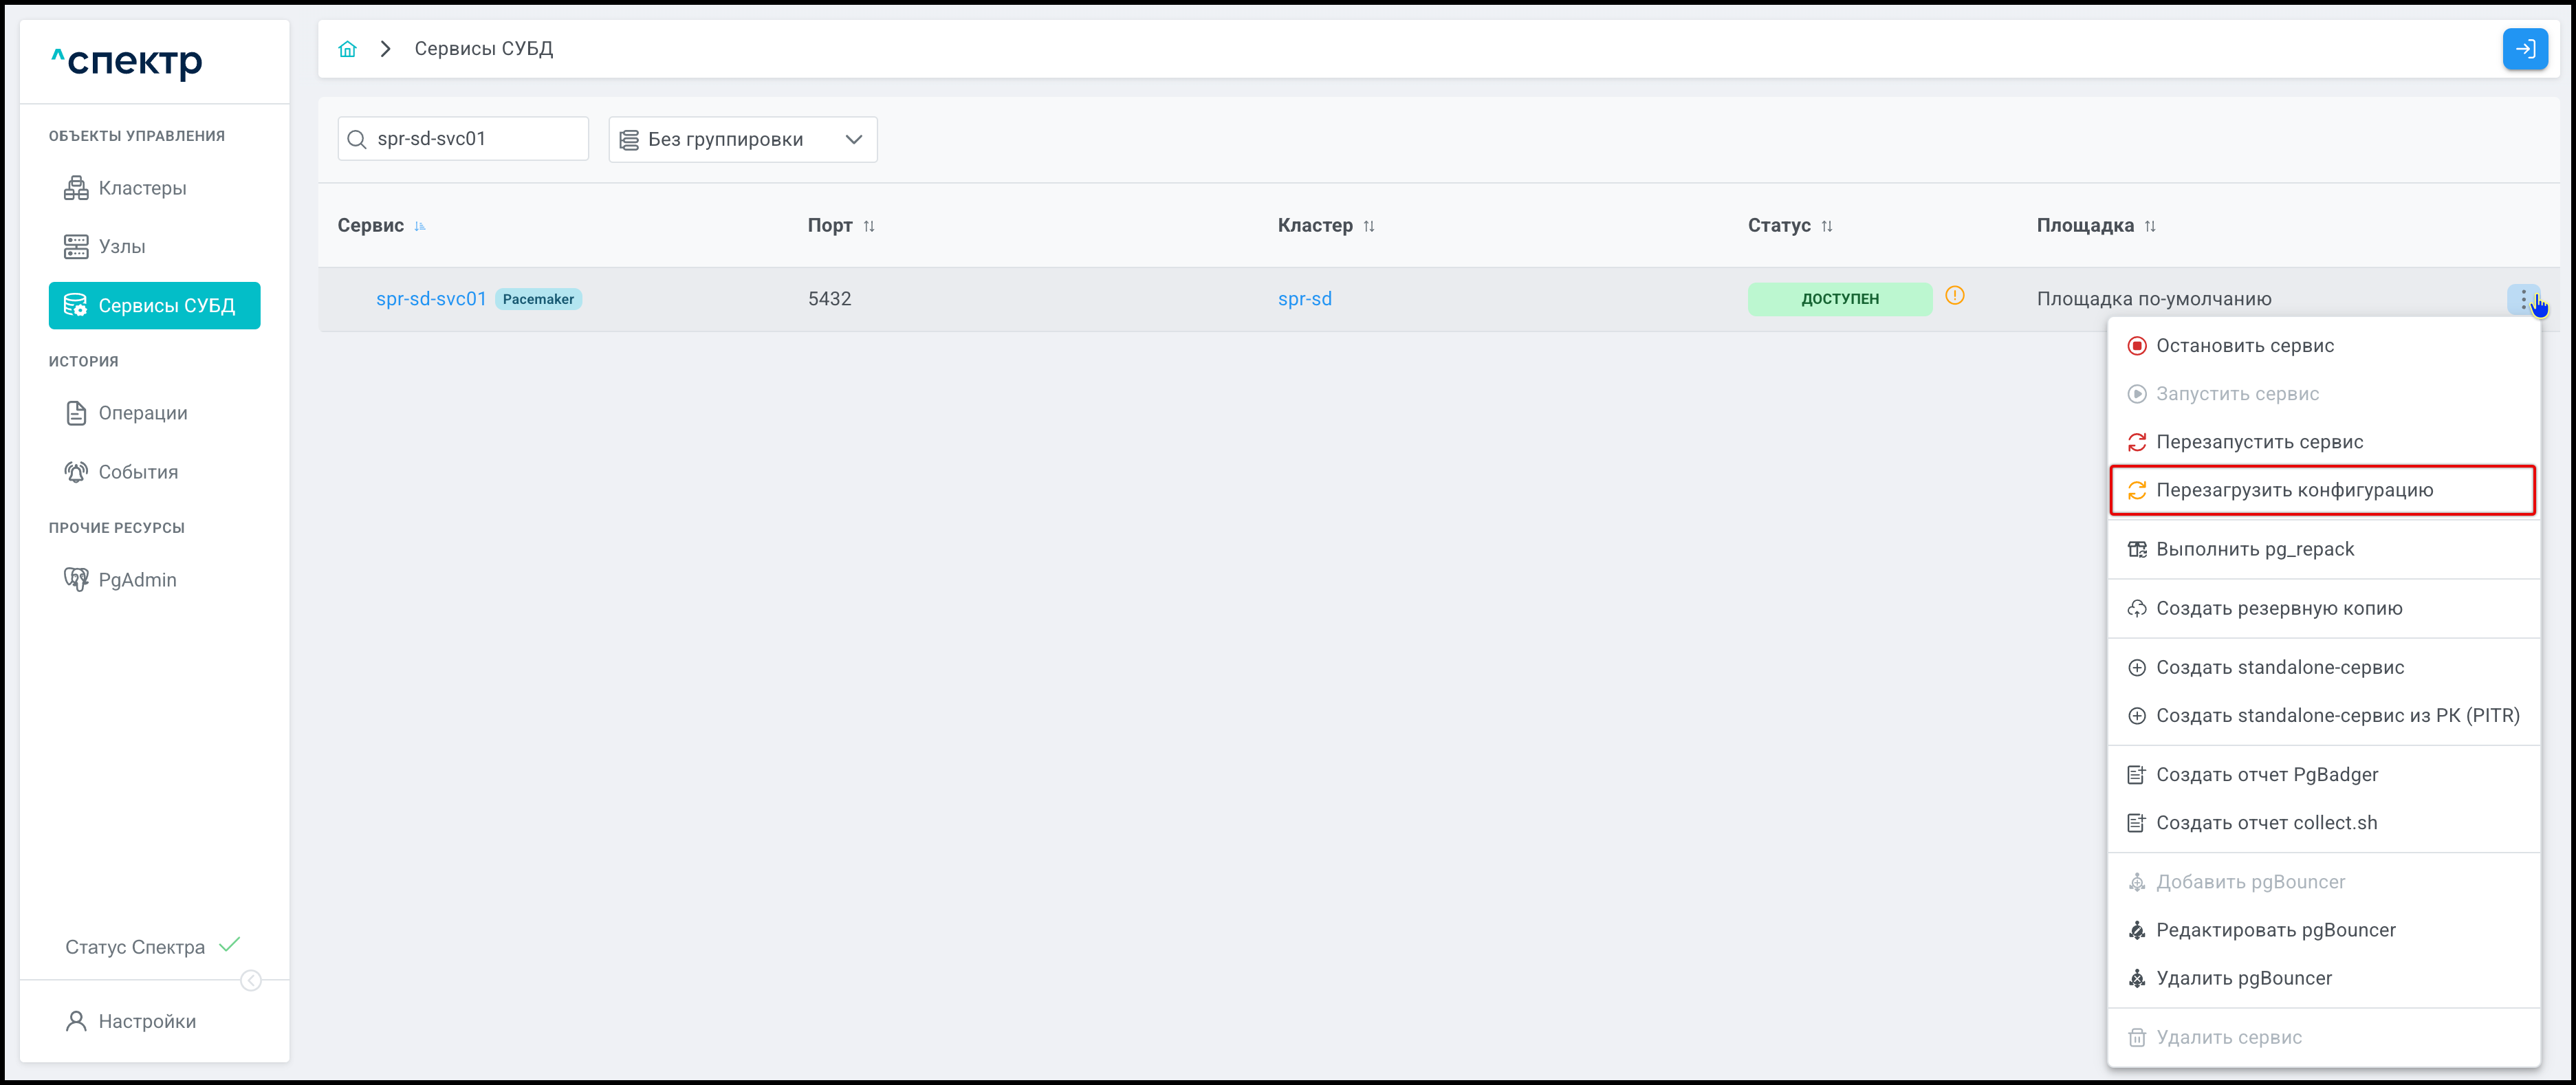Open the spr-sd cluster link
This screenshot has width=2576, height=1085.
point(1304,299)
